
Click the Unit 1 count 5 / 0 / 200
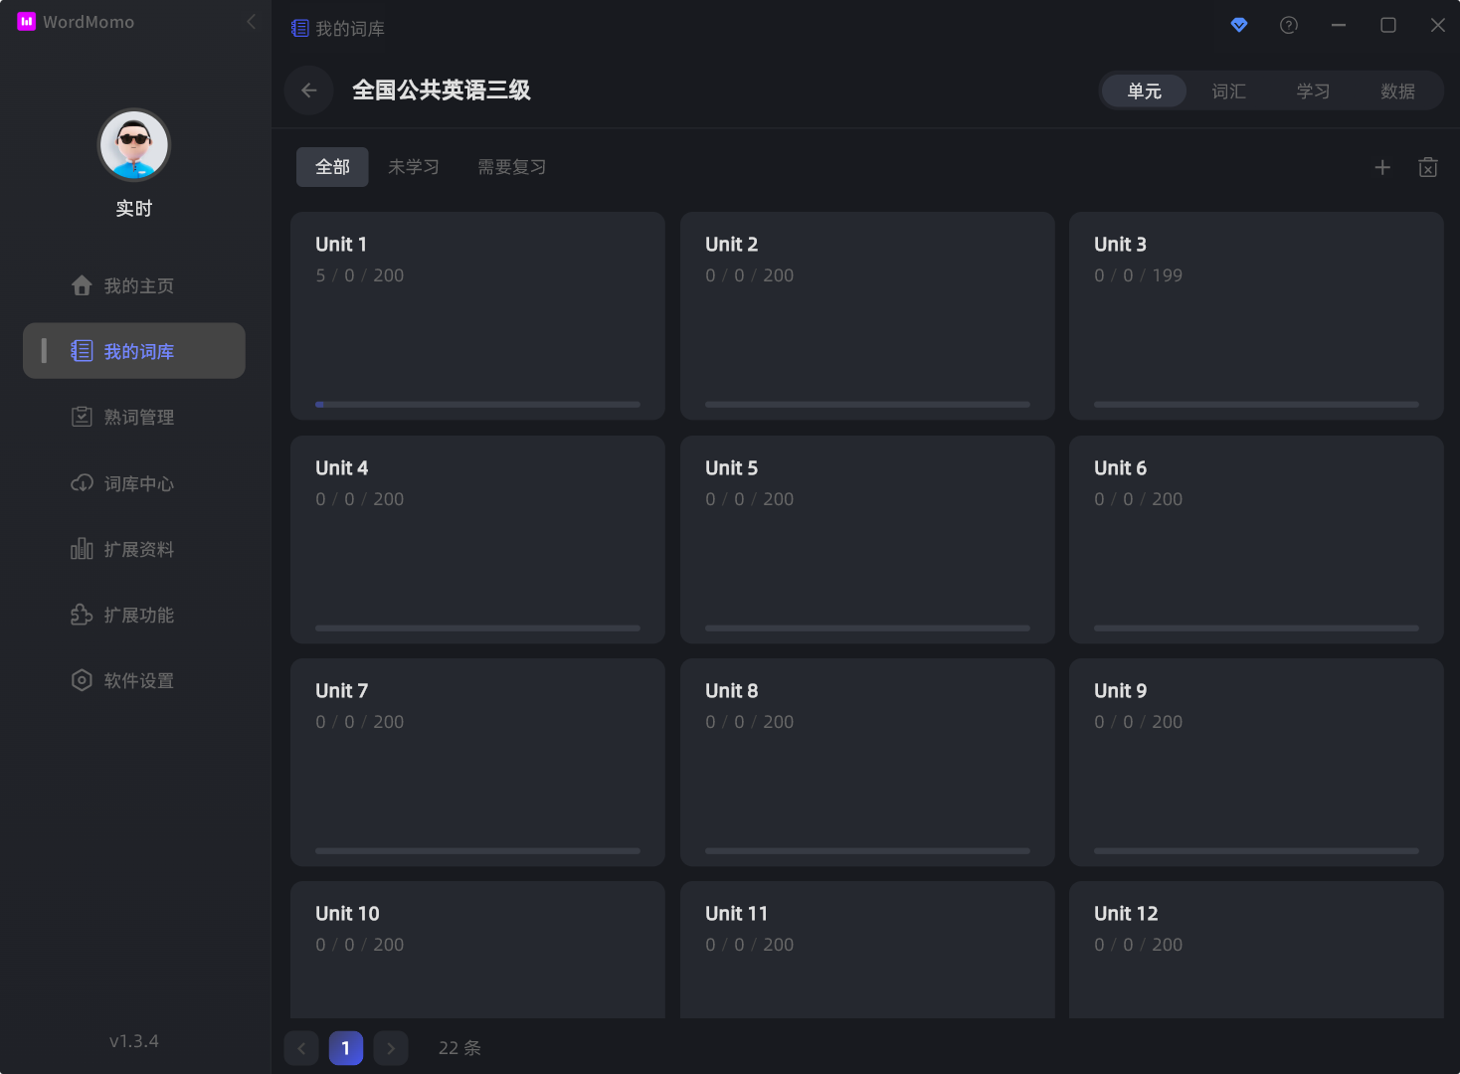(360, 275)
